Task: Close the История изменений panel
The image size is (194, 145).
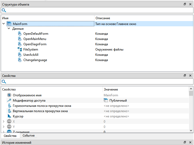Action: tap(190, 143)
